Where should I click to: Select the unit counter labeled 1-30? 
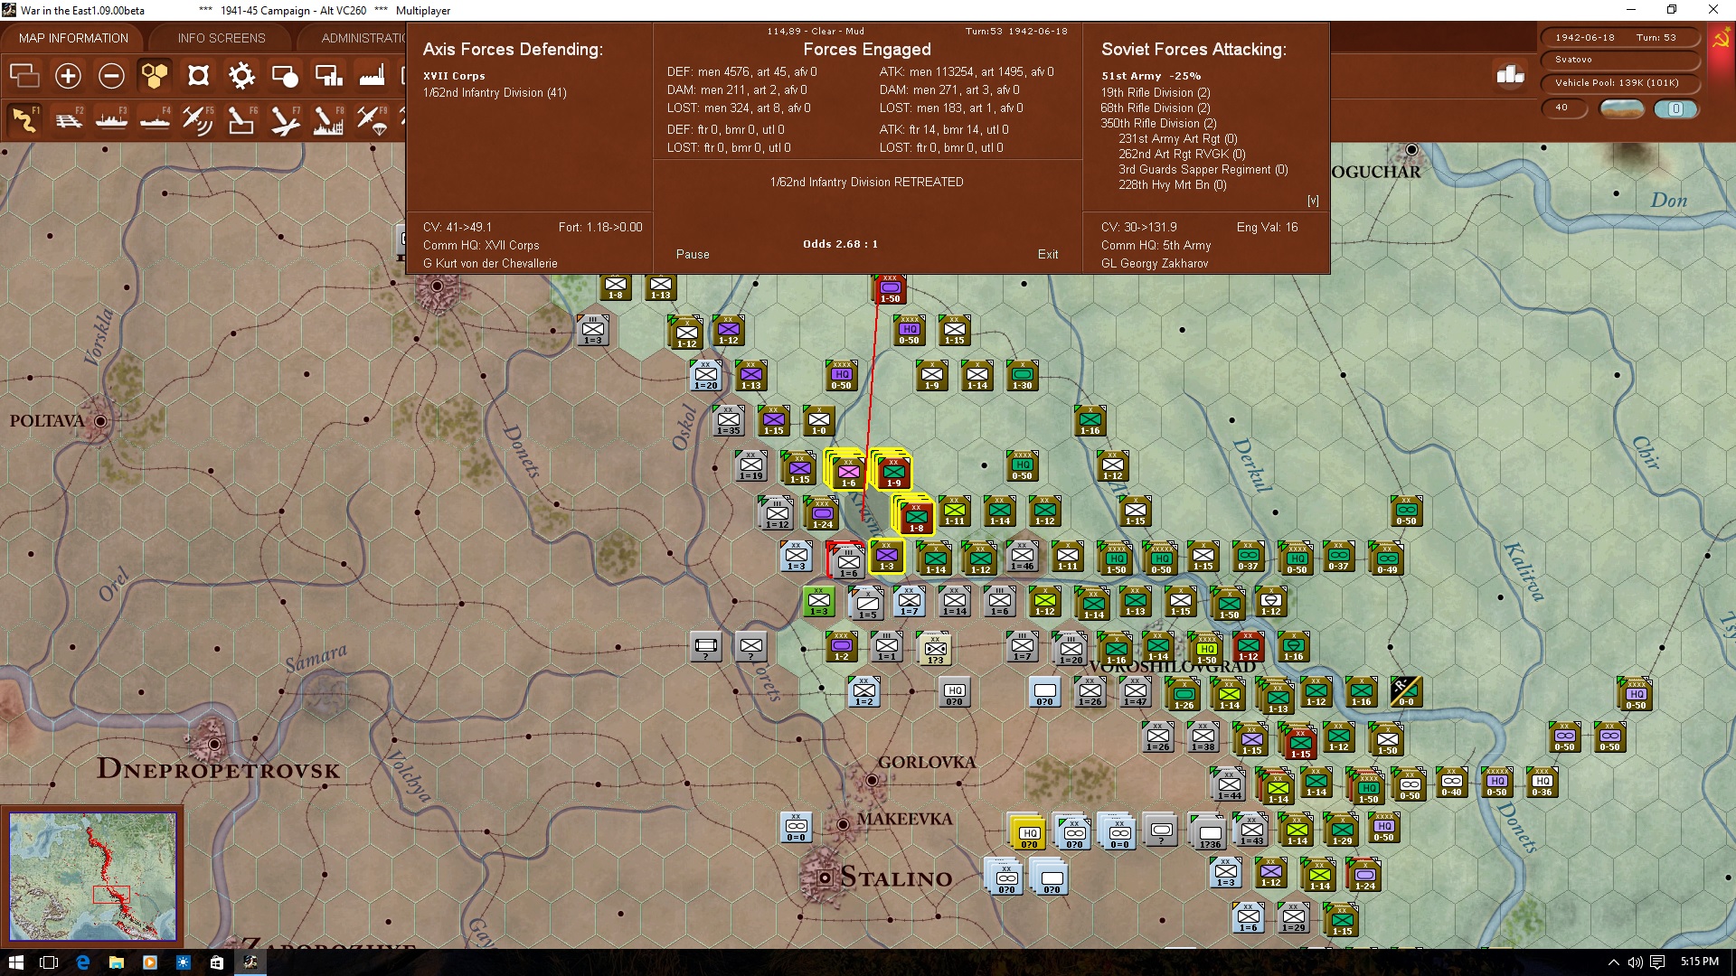[x=1023, y=376]
